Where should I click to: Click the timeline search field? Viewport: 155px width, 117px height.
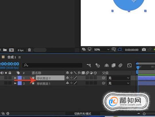pyautogui.click(x=52, y=65)
